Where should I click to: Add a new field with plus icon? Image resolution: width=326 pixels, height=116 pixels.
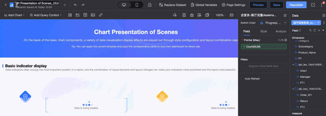(x=319, y=30)
